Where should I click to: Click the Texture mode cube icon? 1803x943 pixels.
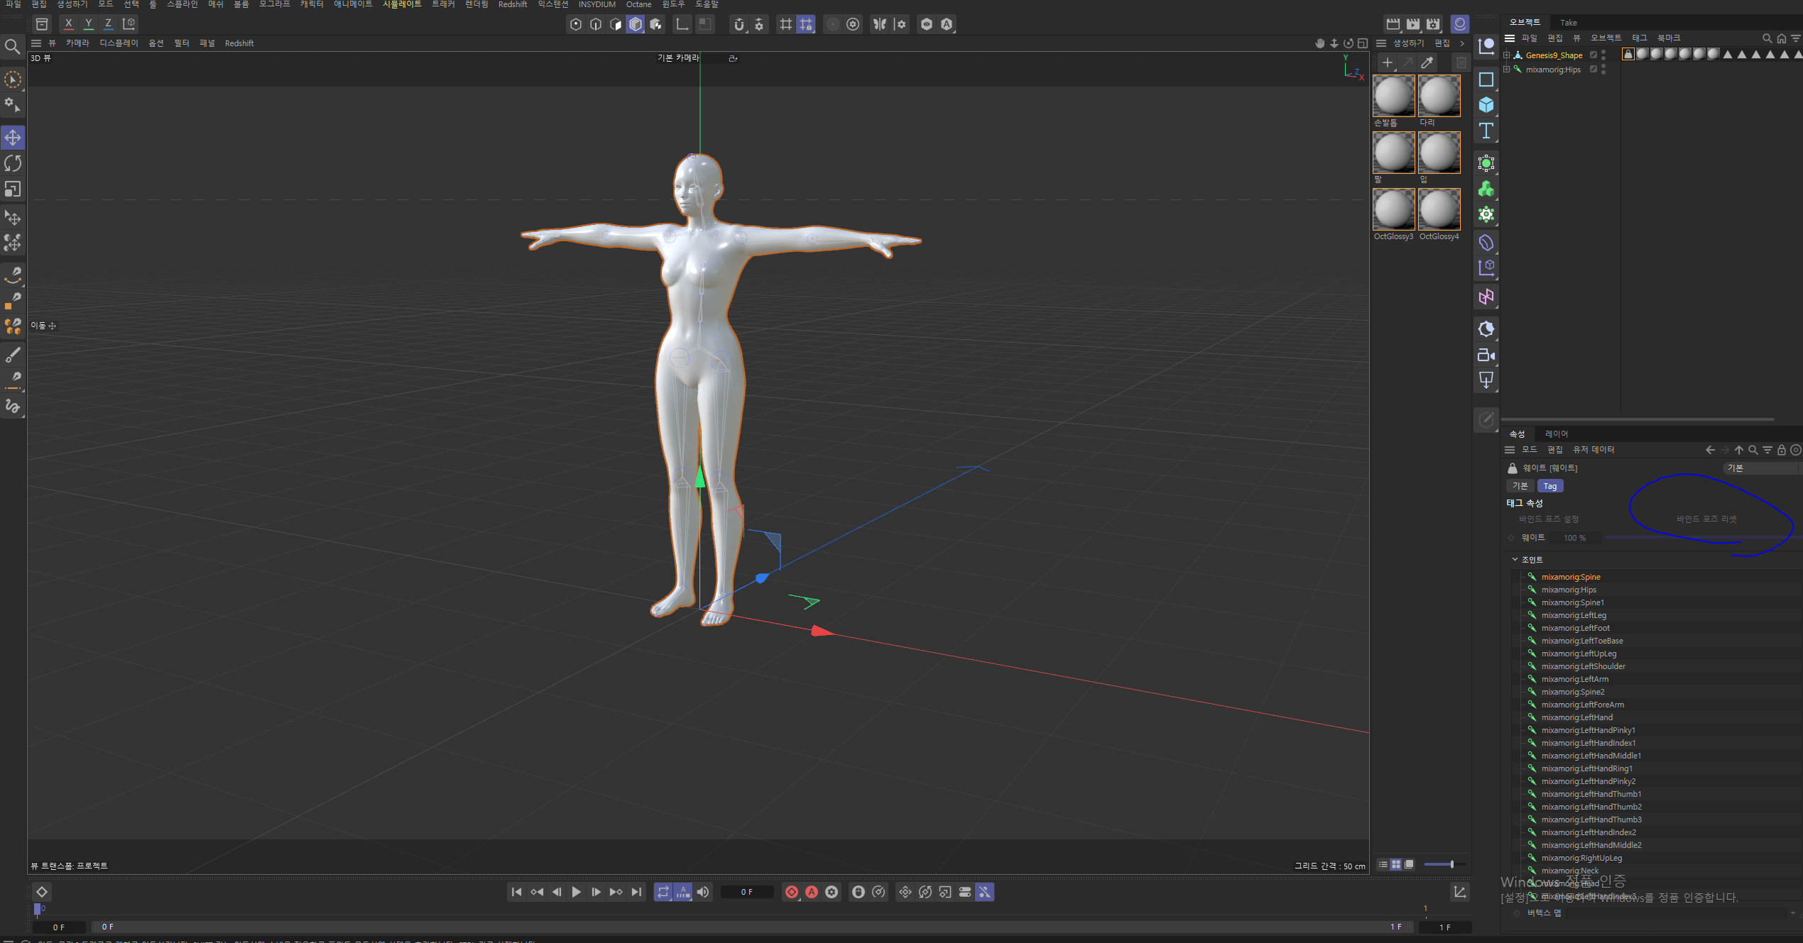point(655,24)
